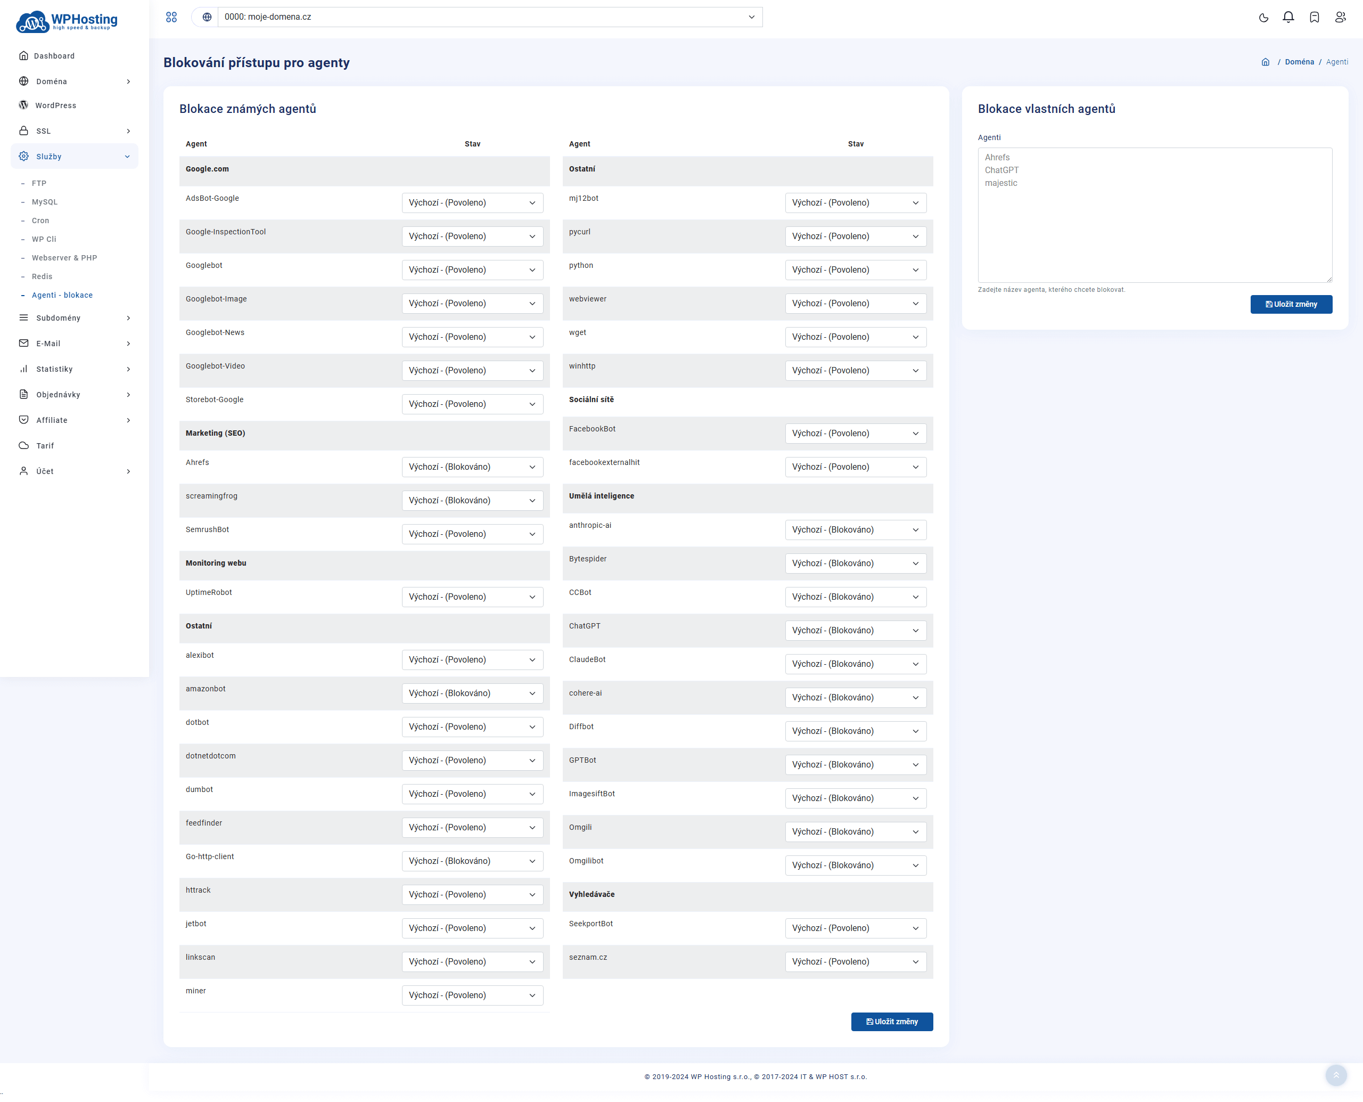Image resolution: width=1363 pixels, height=1102 pixels.
Task: Open mj12bot state dropdown
Action: click(856, 202)
